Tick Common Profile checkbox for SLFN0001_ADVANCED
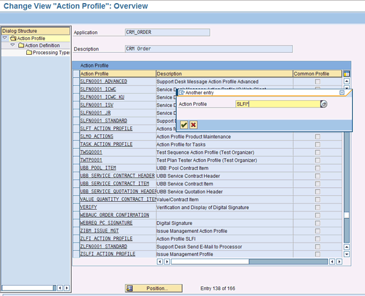This screenshot has height=296, width=365. [x=318, y=81]
